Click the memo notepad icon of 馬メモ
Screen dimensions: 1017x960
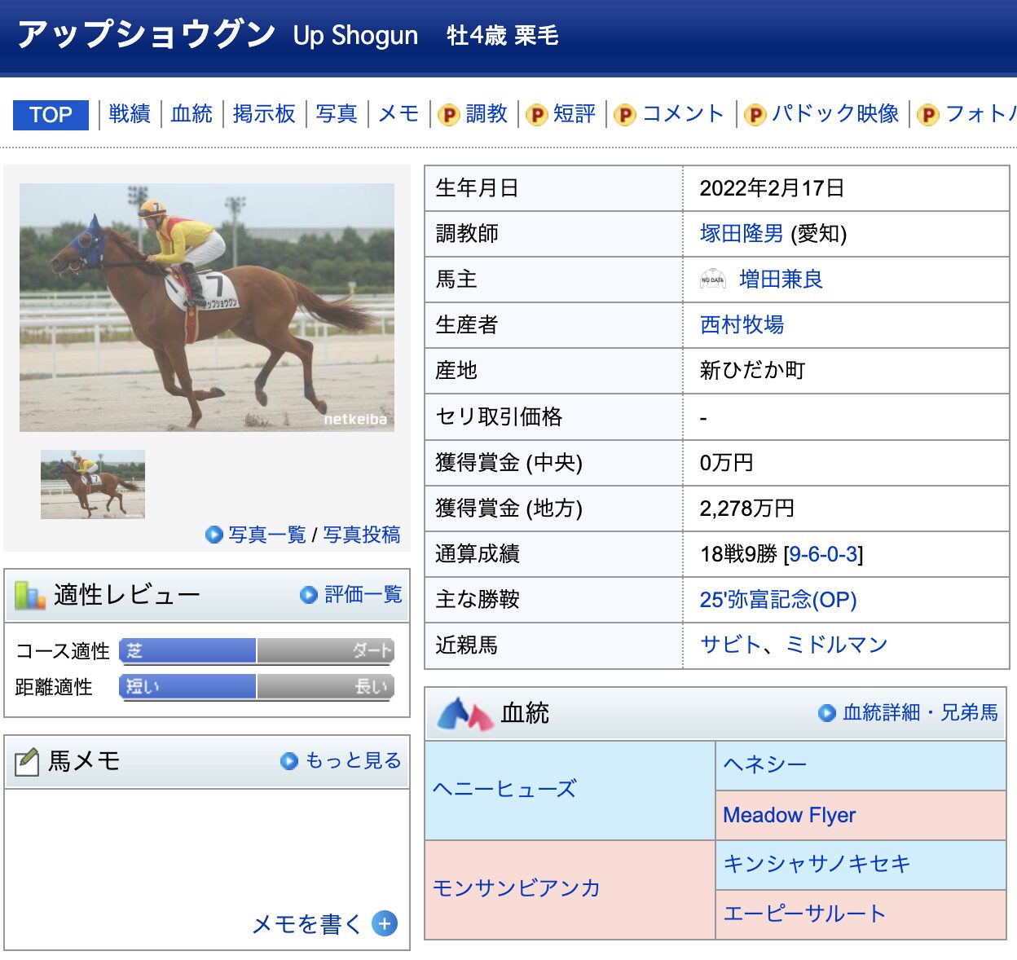tap(27, 761)
